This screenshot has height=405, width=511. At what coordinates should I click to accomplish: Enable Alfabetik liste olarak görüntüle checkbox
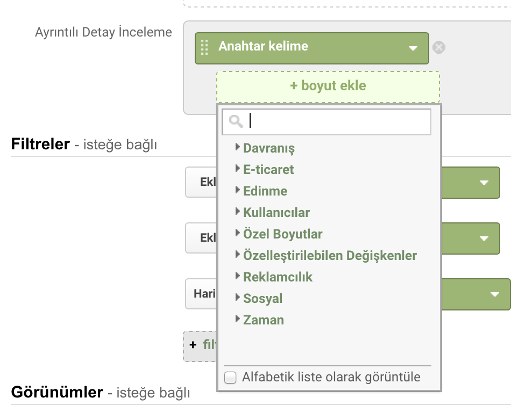pos(230,378)
